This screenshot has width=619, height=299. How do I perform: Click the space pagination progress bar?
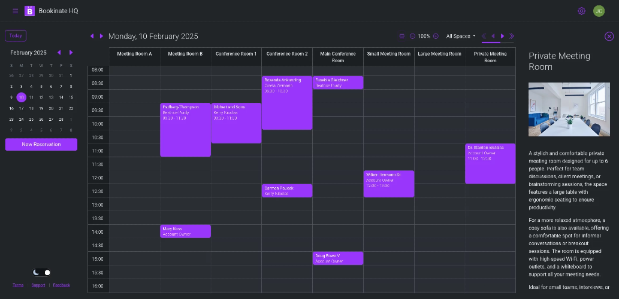(x=497, y=42)
